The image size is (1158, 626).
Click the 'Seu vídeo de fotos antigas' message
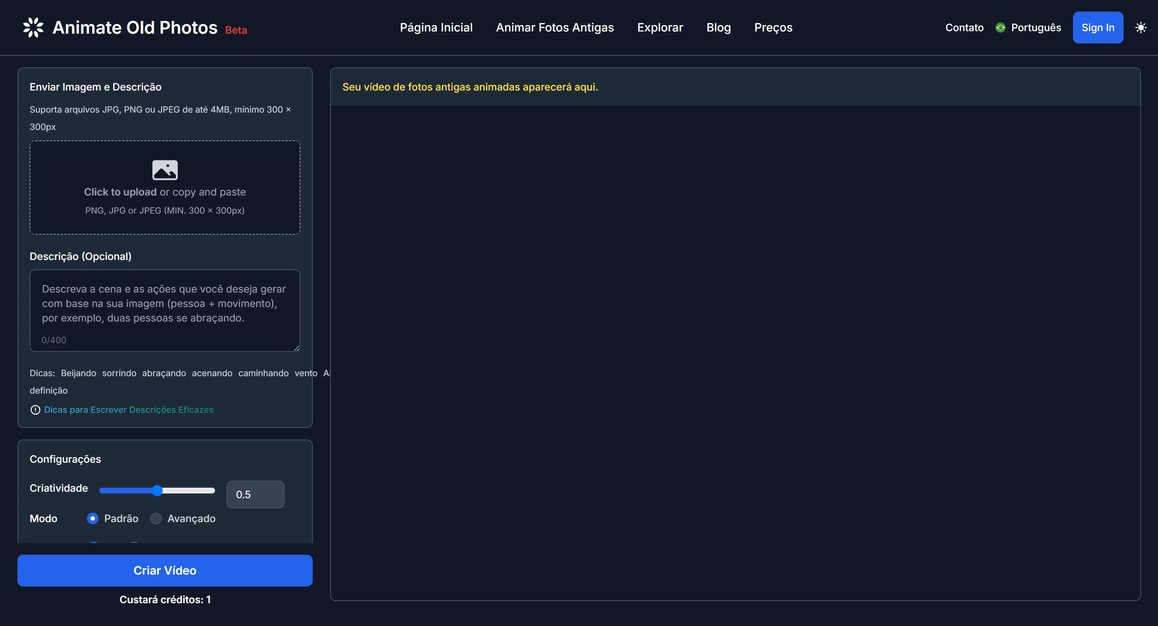[x=470, y=87]
